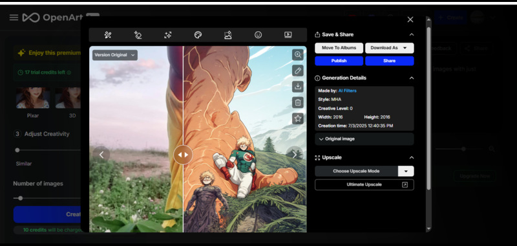Screen dimensions: 517x246
Task: Go to next image with right arrow
Action: click(294, 155)
